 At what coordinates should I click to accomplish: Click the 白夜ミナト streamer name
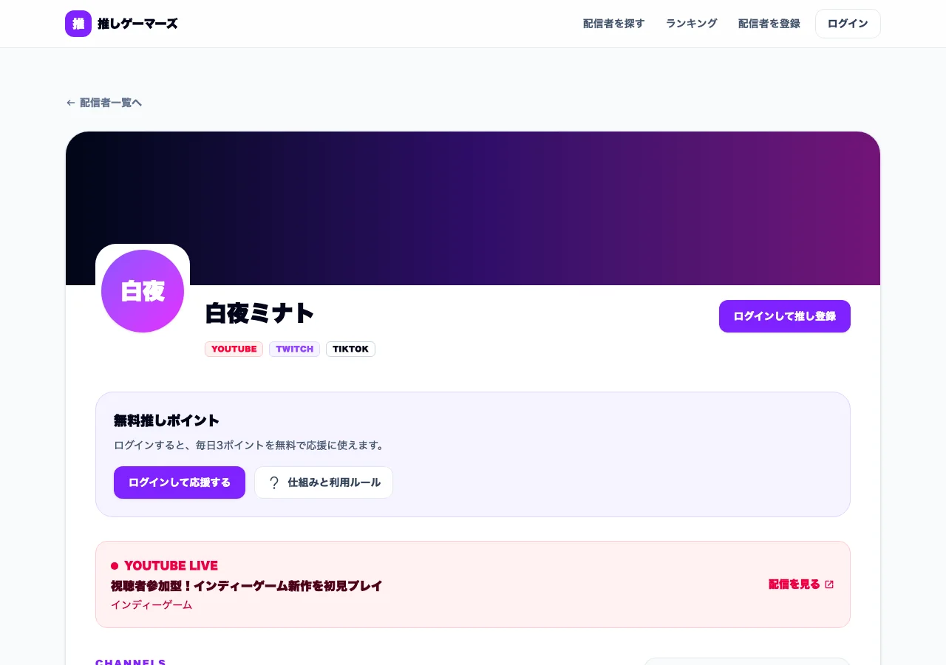[x=260, y=313]
